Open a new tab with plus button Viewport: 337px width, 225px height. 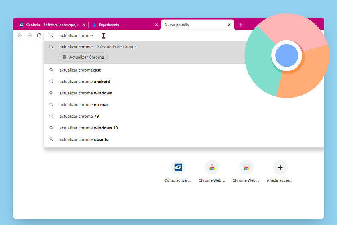[x=241, y=25]
